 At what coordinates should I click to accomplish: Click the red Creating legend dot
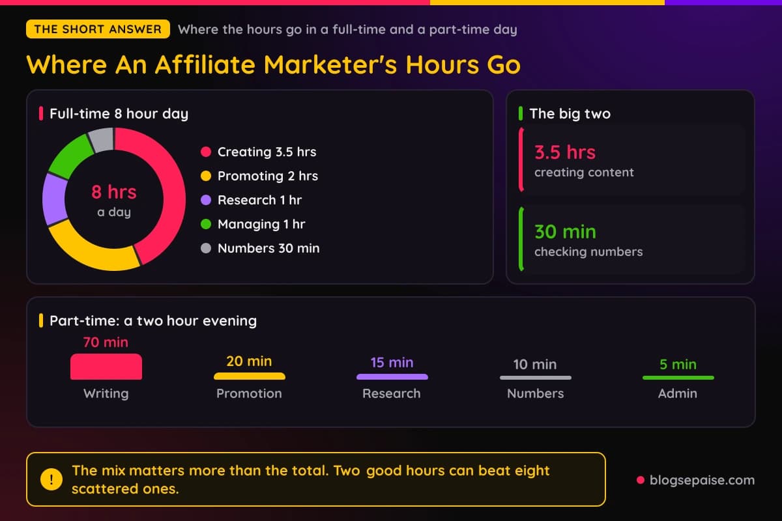click(x=206, y=152)
